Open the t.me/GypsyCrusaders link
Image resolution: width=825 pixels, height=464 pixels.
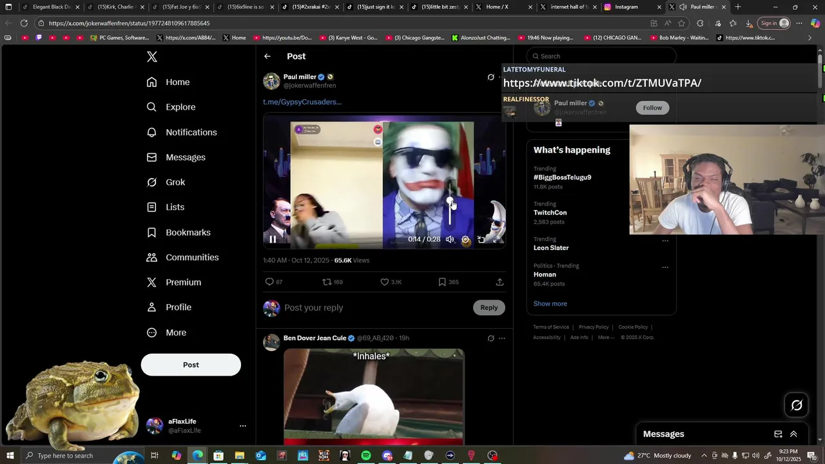pyautogui.click(x=302, y=102)
